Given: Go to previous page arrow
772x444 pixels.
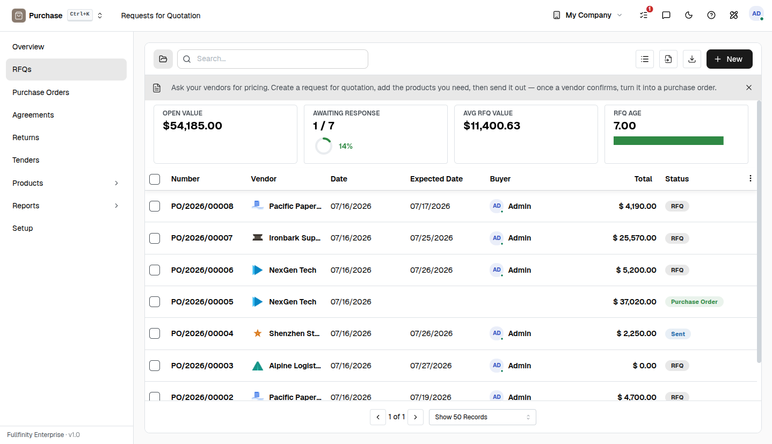Looking at the screenshot, I should point(378,417).
